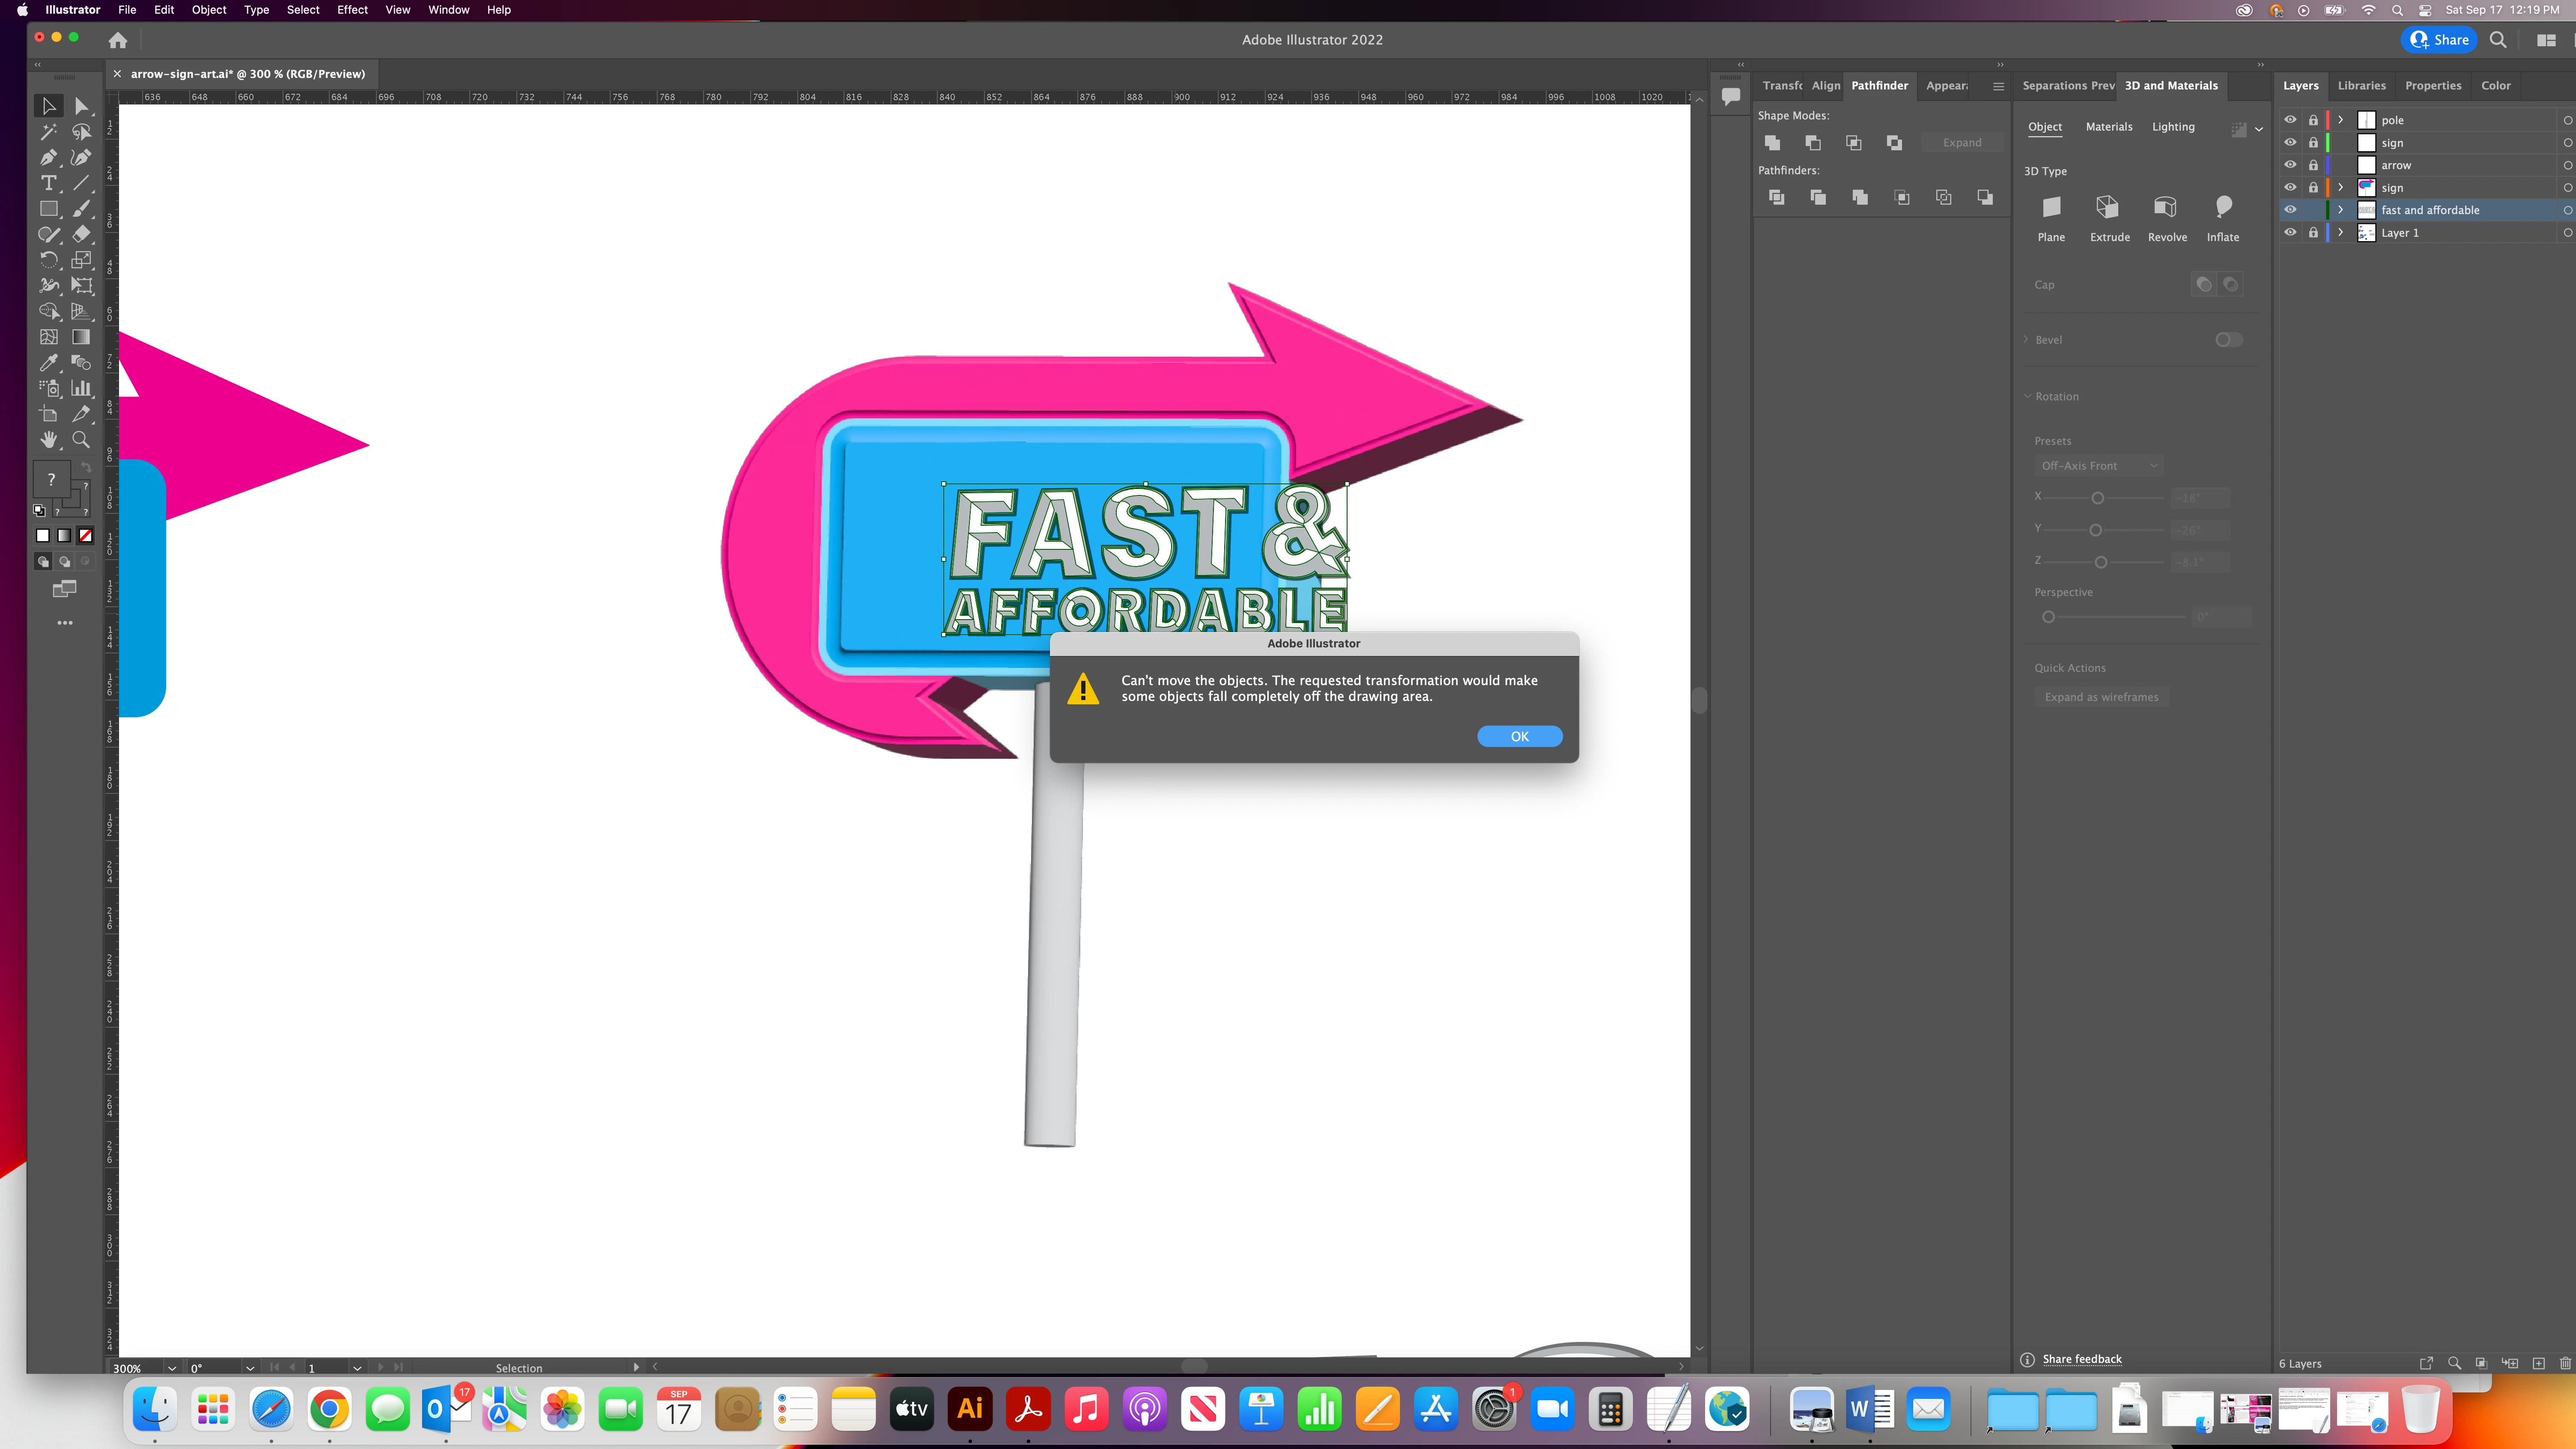Open Illustrator Home screen icon
The width and height of the screenshot is (2576, 1449).
pyautogui.click(x=118, y=40)
